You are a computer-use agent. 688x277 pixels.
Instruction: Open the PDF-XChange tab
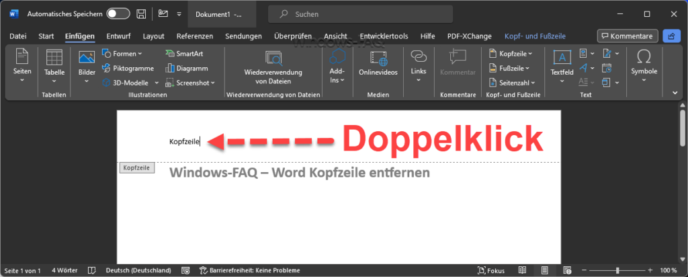click(469, 36)
